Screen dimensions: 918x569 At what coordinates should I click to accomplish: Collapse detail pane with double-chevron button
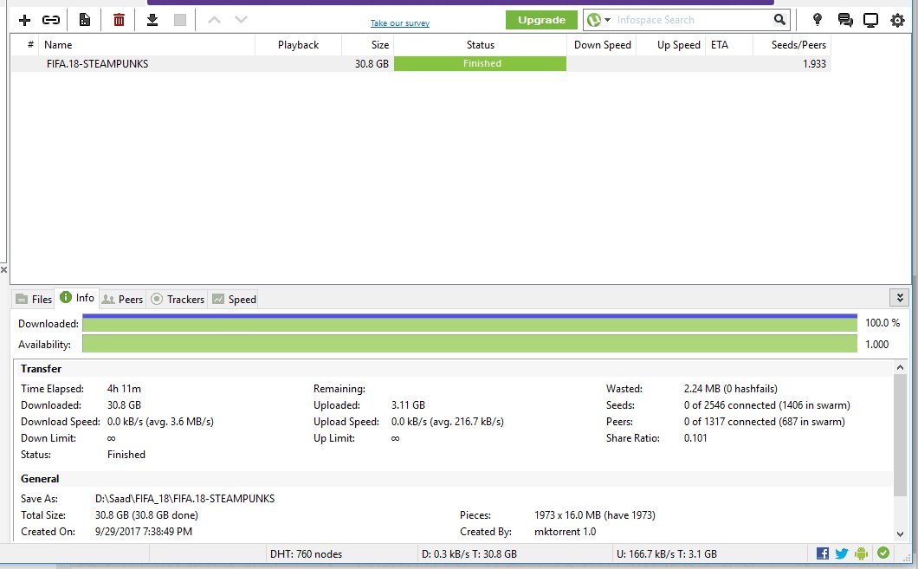(x=899, y=297)
